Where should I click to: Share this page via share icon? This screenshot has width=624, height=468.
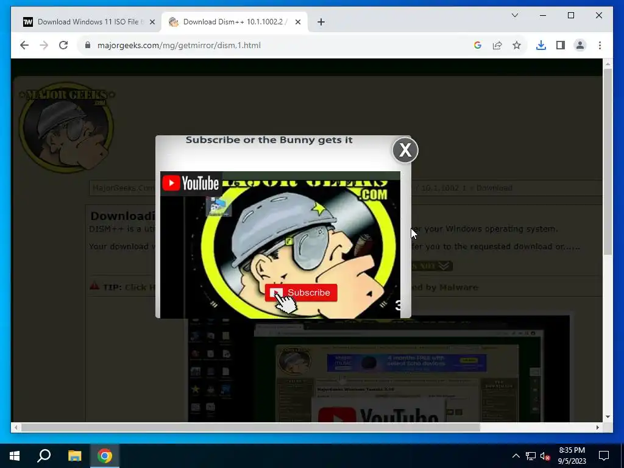click(x=497, y=45)
